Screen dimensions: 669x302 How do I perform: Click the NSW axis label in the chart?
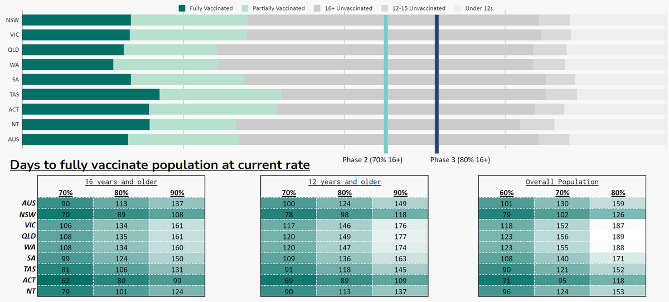[12, 21]
